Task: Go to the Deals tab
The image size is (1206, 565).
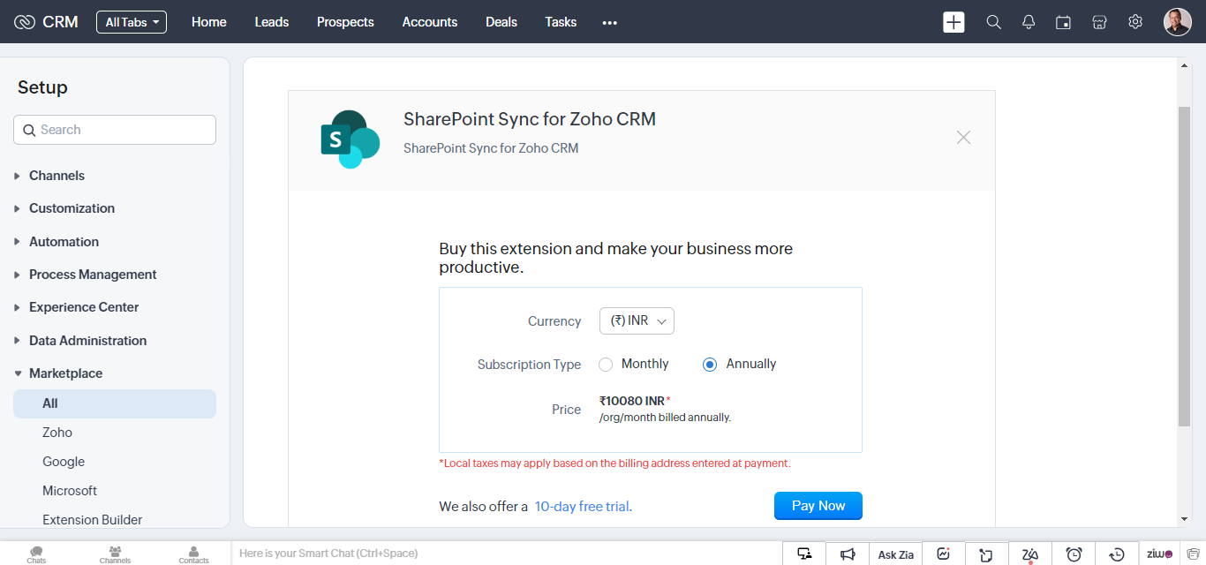Action: click(x=501, y=22)
